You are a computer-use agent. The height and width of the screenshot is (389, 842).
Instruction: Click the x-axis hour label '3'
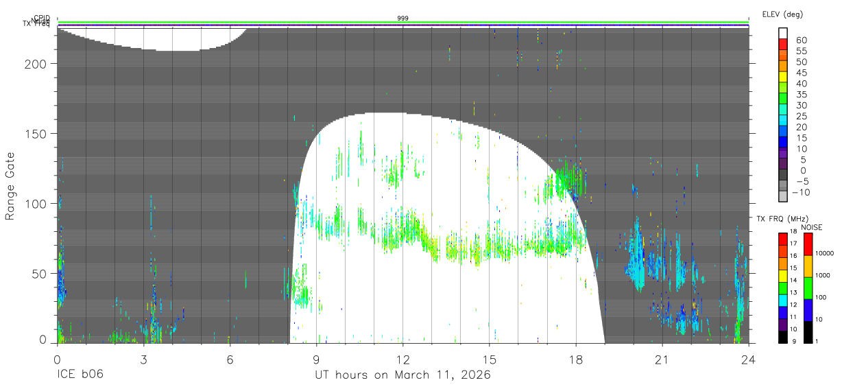click(x=143, y=359)
